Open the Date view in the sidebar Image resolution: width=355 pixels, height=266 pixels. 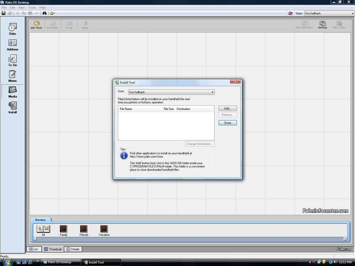pyautogui.click(x=12, y=29)
